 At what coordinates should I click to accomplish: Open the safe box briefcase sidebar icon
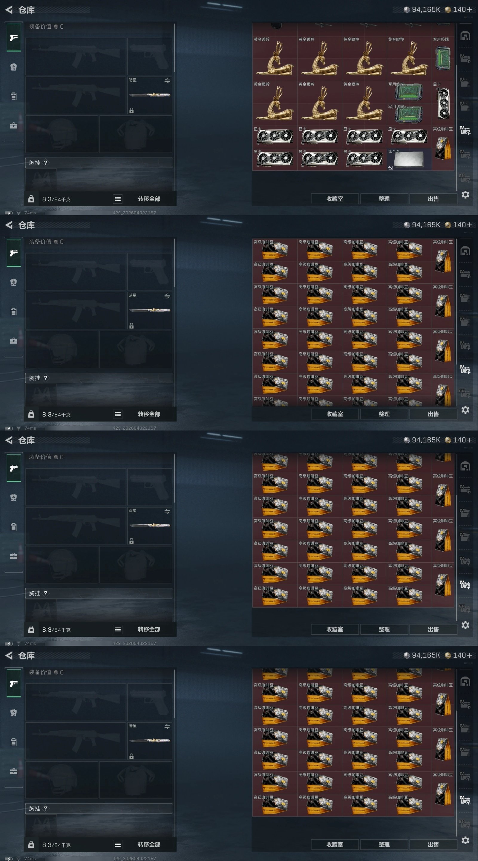point(14,126)
